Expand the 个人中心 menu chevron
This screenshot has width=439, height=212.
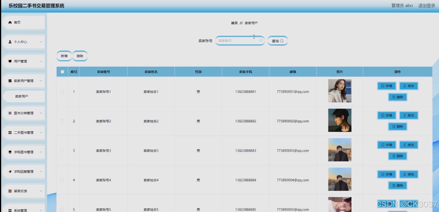(41, 42)
